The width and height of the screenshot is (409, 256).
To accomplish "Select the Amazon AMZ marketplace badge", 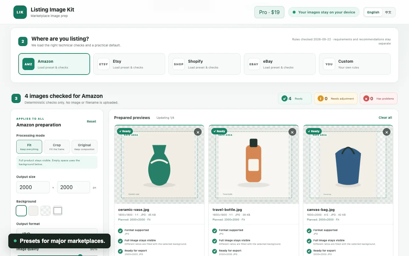I will [28, 64].
